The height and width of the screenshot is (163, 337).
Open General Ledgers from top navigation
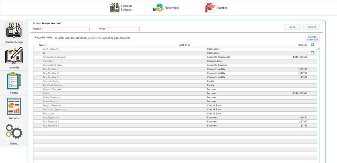coord(115,8)
